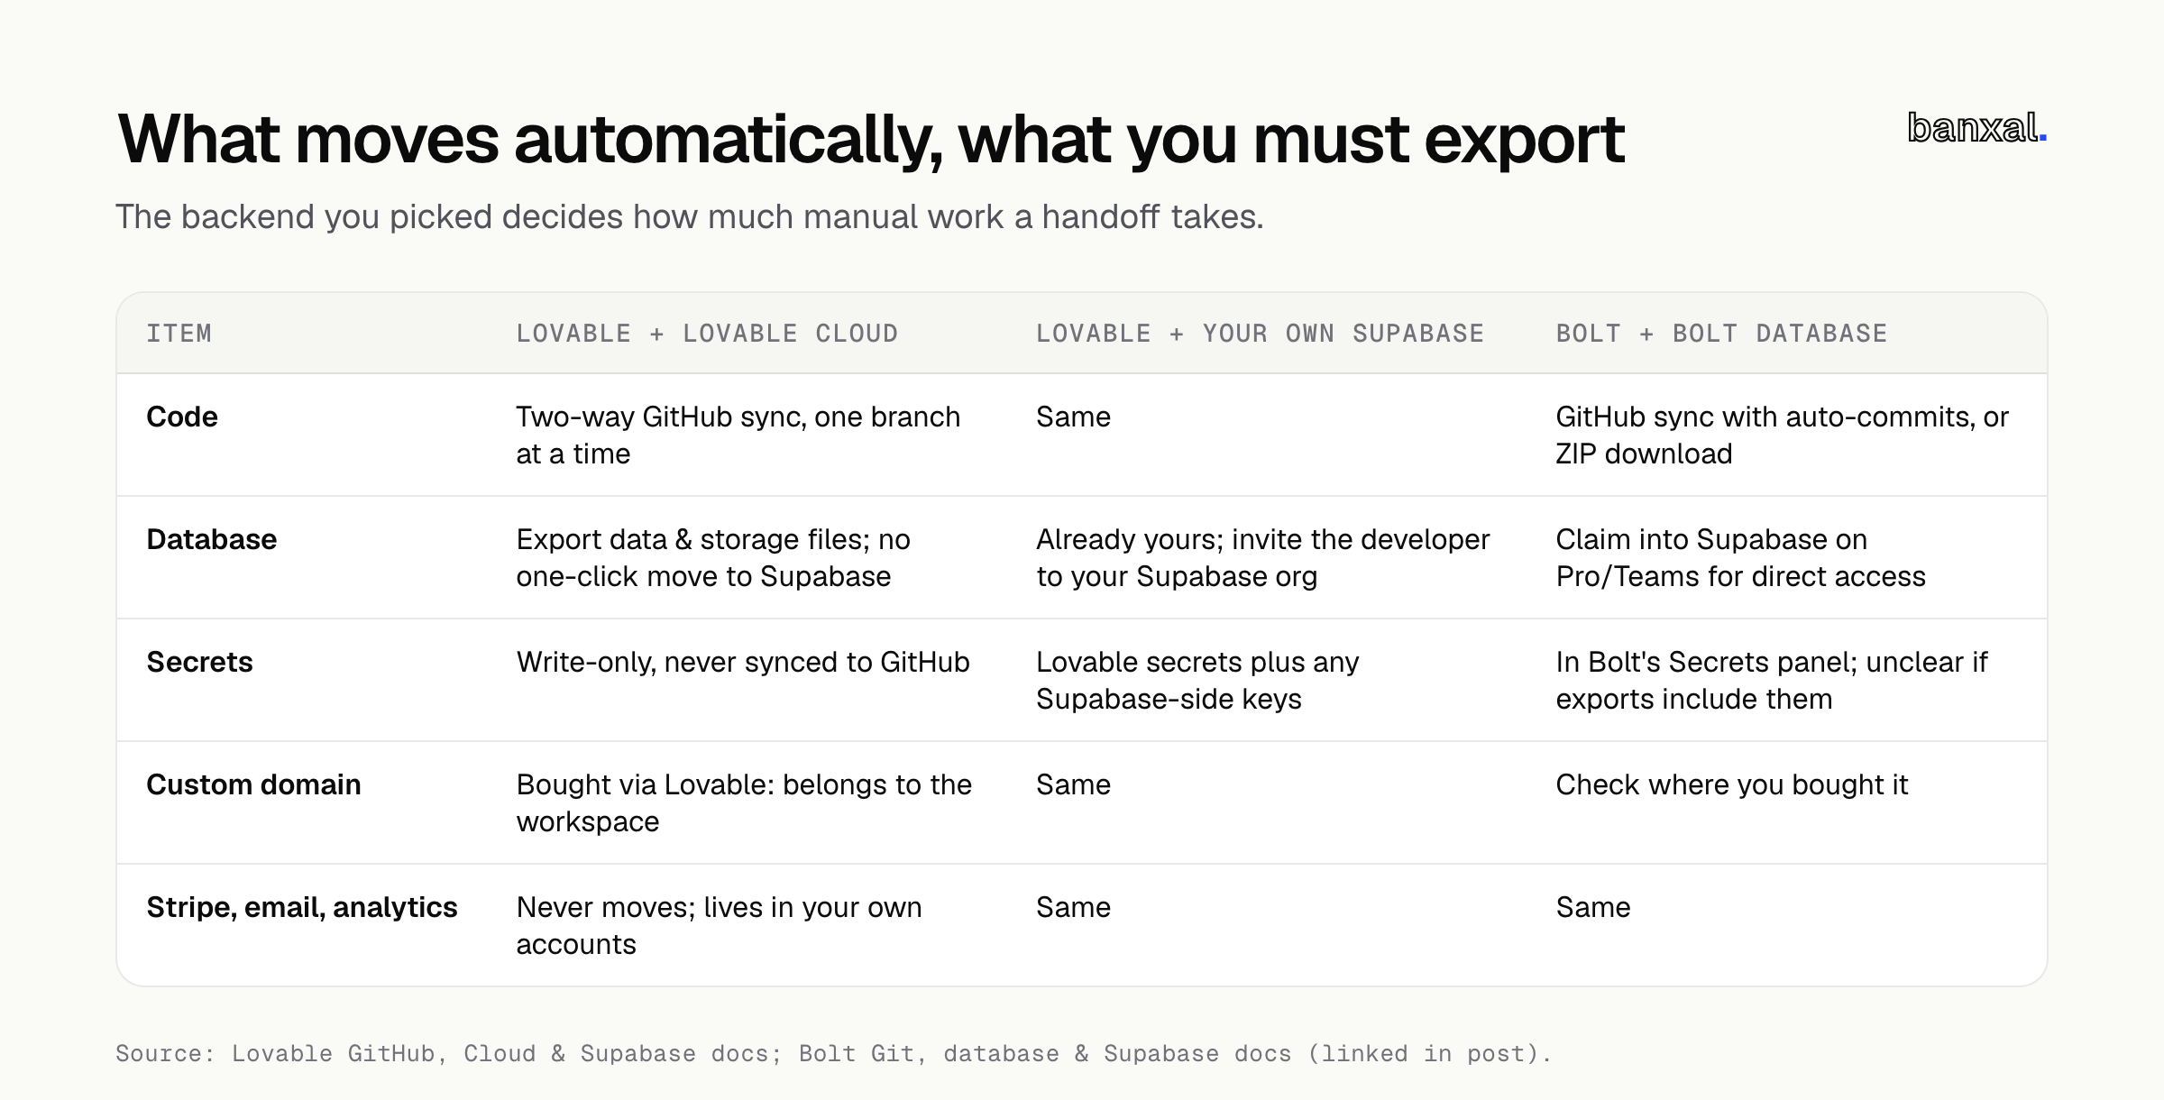Click 'Same' in the Code row
The width and height of the screenshot is (2164, 1100).
coord(1073,417)
